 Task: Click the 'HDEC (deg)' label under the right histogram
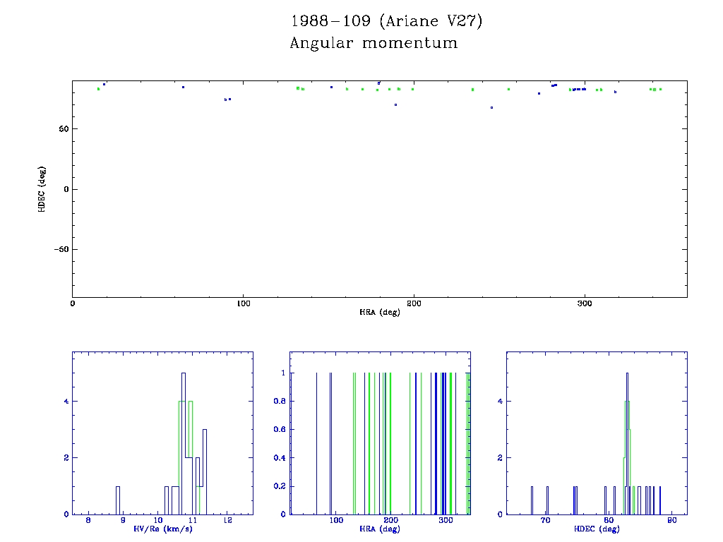coord(597,529)
